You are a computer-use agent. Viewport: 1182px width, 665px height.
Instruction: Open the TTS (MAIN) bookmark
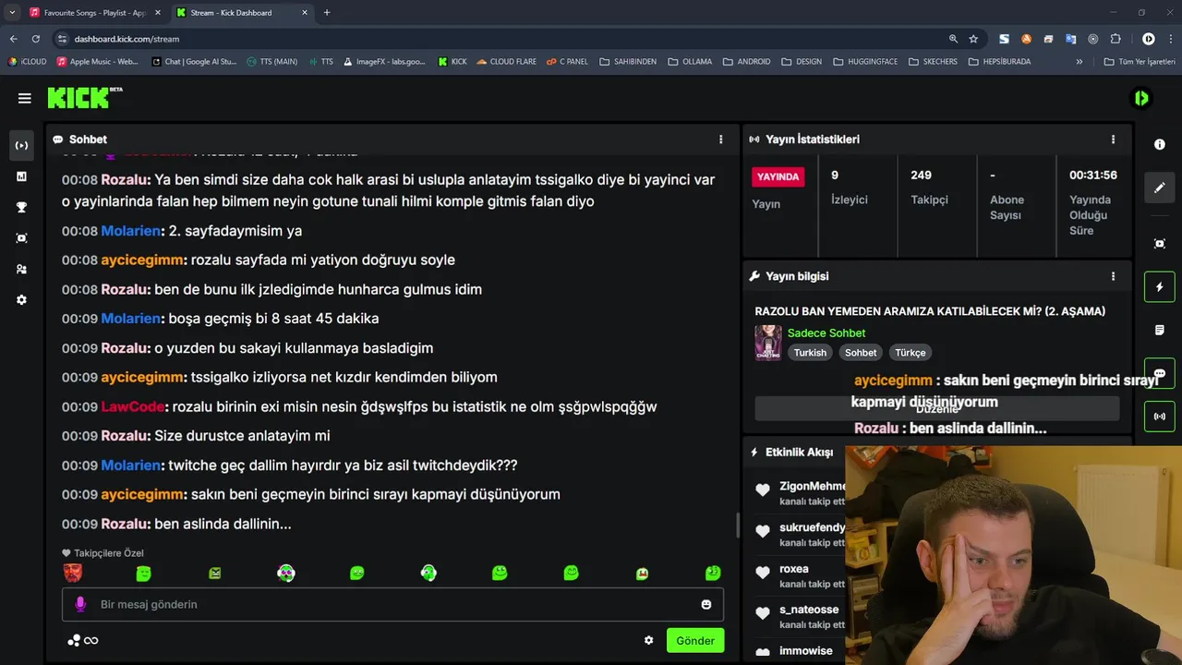pyautogui.click(x=271, y=62)
